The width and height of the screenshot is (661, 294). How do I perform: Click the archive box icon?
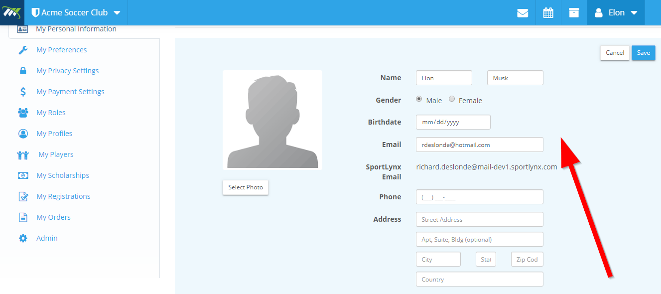[x=574, y=13]
